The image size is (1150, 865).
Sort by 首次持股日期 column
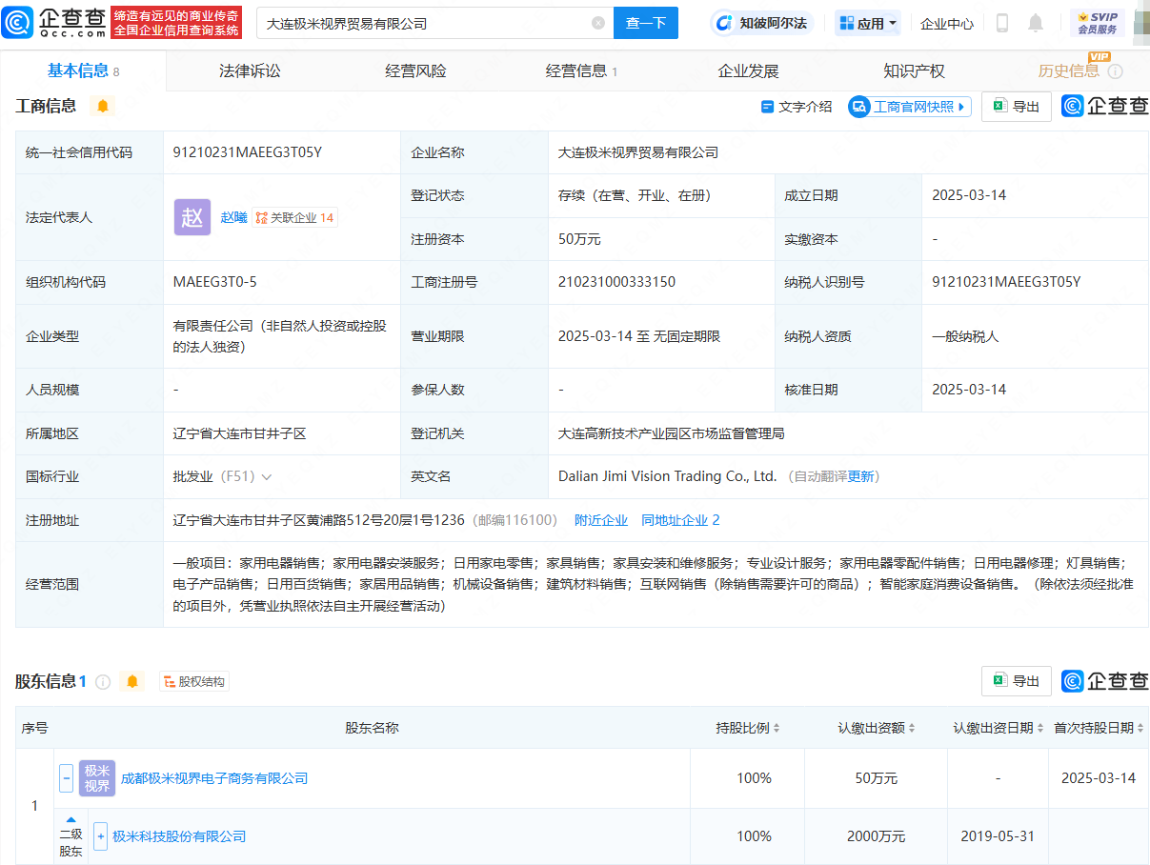1099,728
